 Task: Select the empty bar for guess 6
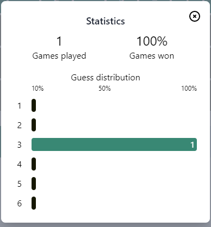34,203
